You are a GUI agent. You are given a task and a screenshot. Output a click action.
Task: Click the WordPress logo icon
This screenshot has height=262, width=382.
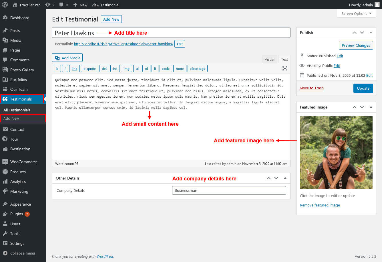click(x=5, y=5)
